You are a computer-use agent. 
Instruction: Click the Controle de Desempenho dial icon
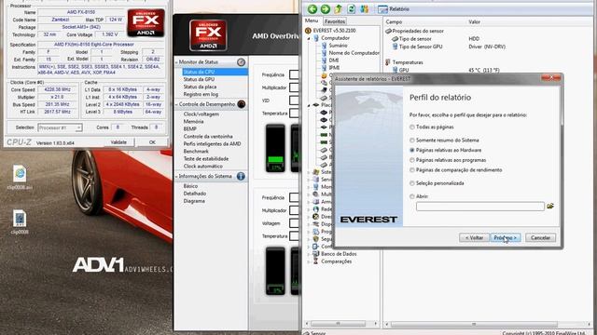point(241,103)
